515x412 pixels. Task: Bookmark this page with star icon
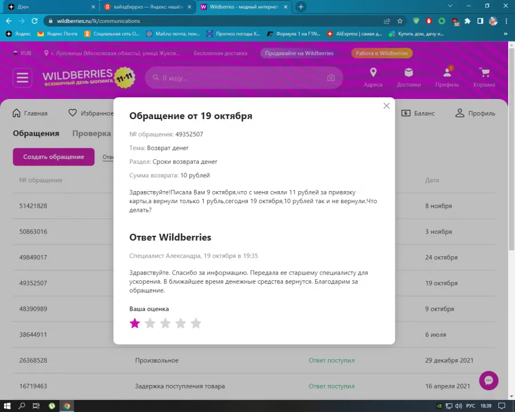point(400,21)
